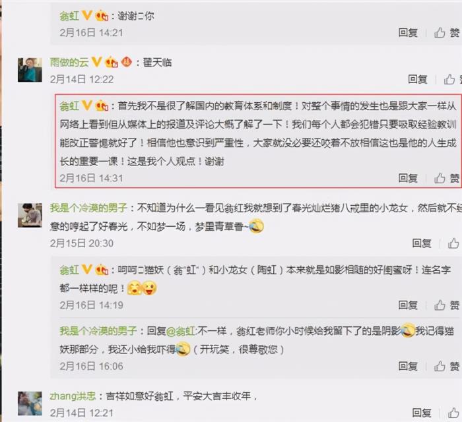Reply to the 2月15日 20:30 comment
462x422 pixels.
[x=422, y=243]
